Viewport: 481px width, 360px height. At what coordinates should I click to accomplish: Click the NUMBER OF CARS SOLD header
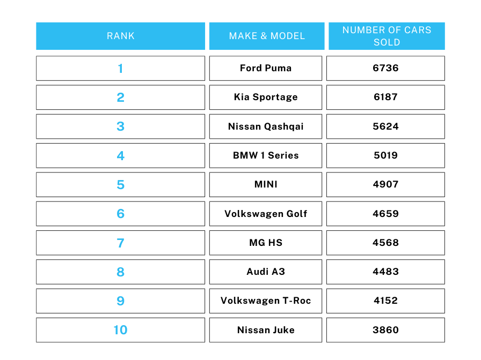[387, 36]
